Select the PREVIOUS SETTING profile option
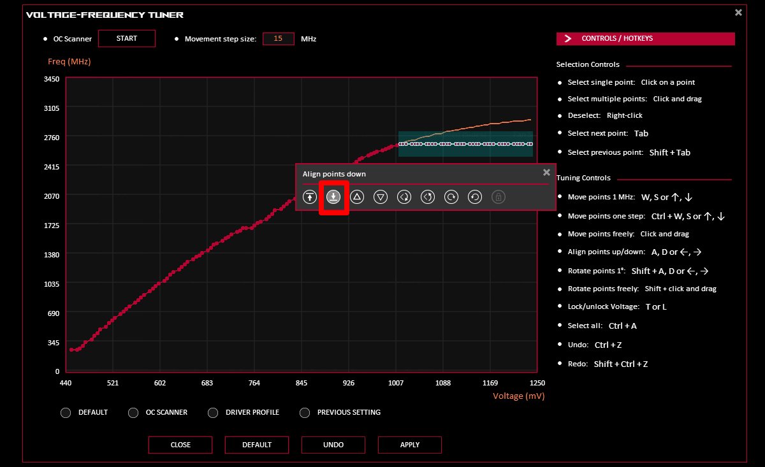Viewport: 765px width, 467px height. click(x=305, y=413)
